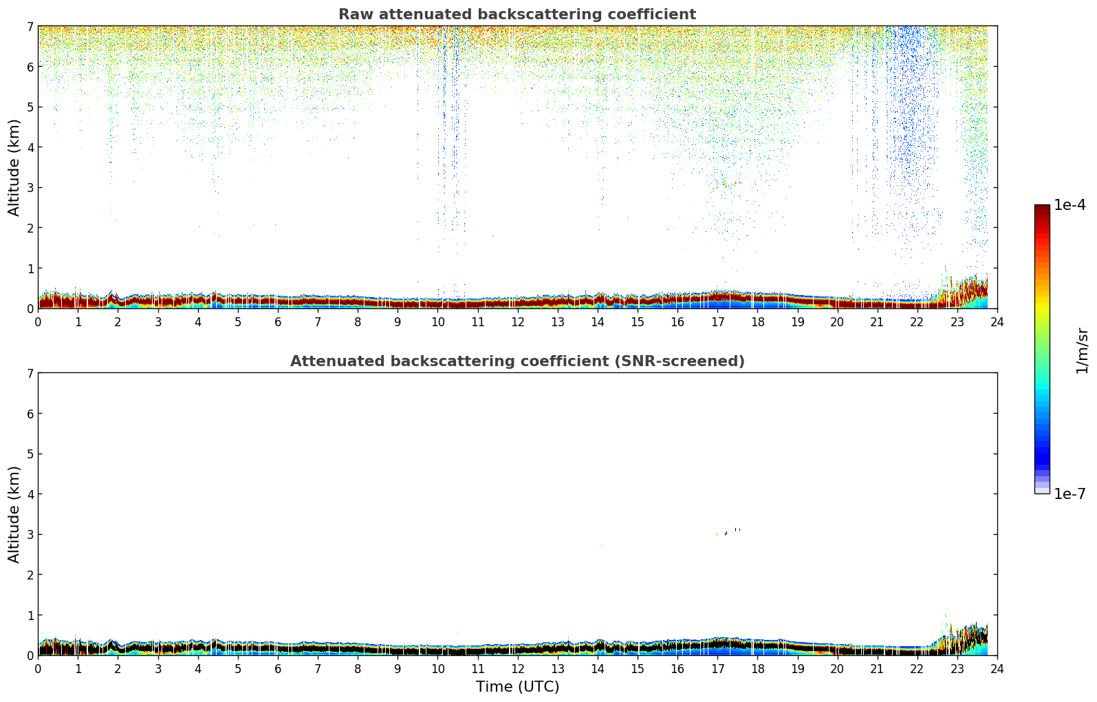1097x702 pixels.
Task: Click altitude tick "7" of the raw plot
Action: click(30, 26)
